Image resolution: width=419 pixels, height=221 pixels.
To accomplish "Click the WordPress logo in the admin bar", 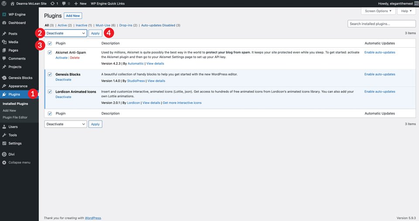I will tap(4, 3).
